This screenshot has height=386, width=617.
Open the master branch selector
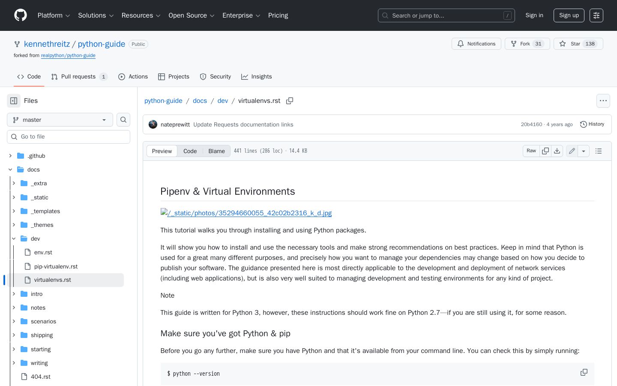click(x=60, y=120)
